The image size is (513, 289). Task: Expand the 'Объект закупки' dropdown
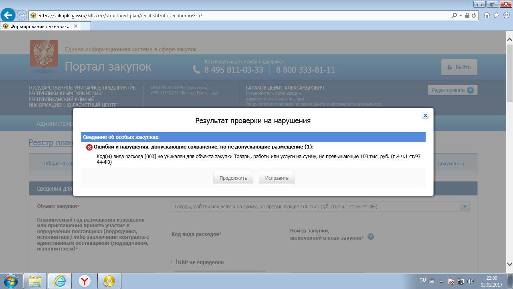coord(465,207)
